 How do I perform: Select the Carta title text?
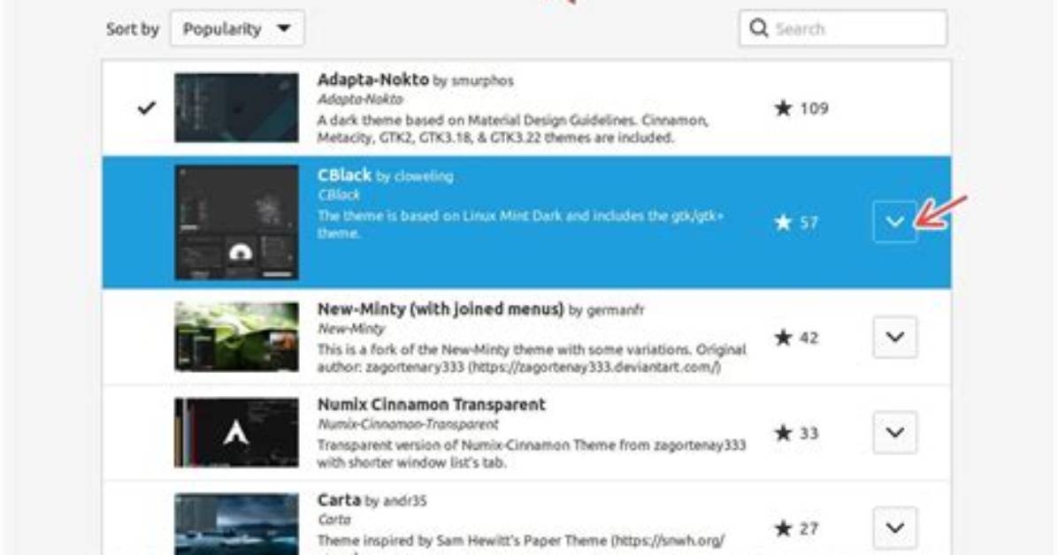(x=339, y=500)
